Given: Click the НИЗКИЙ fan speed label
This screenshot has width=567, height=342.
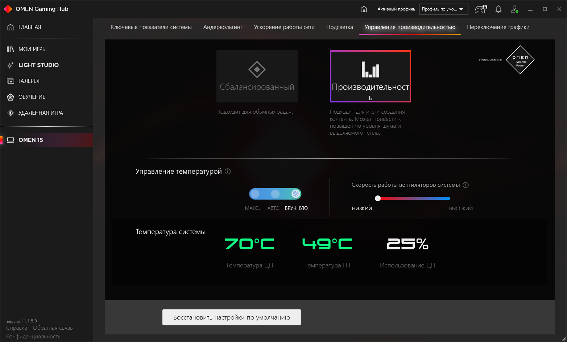Looking at the screenshot, I should pyautogui.click(x=362, y=208).
